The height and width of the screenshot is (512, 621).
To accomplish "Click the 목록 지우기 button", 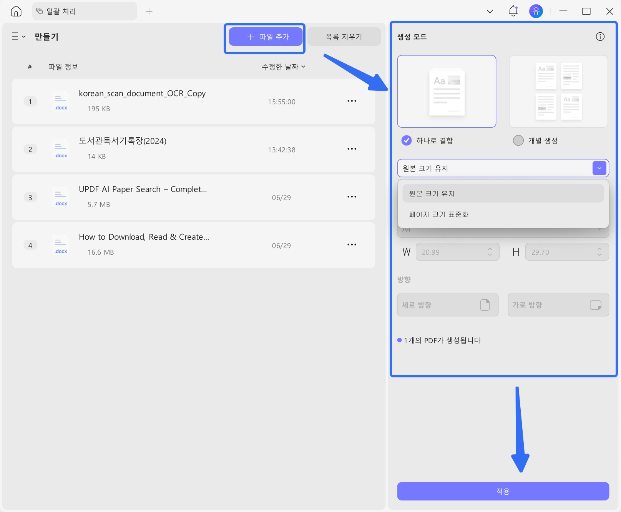I will coord(344,37).
